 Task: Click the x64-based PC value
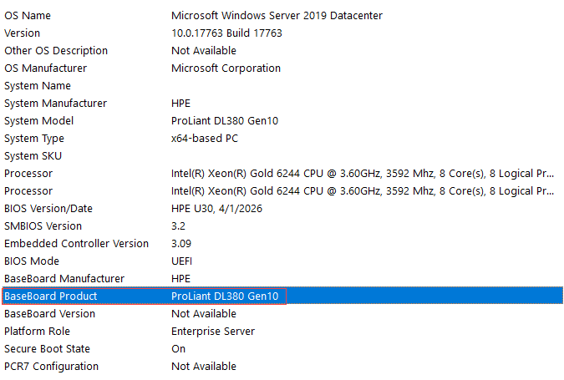[205, 139]
